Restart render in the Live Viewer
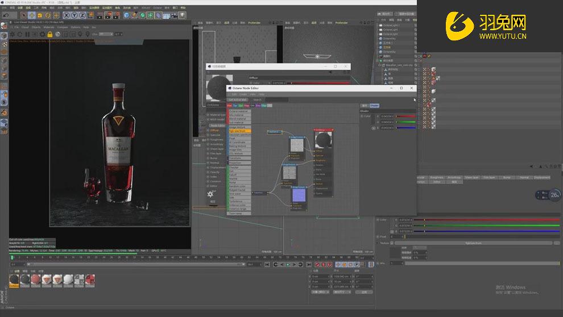Viewport: 563px width, 317px height. click(x=20, y=34)
